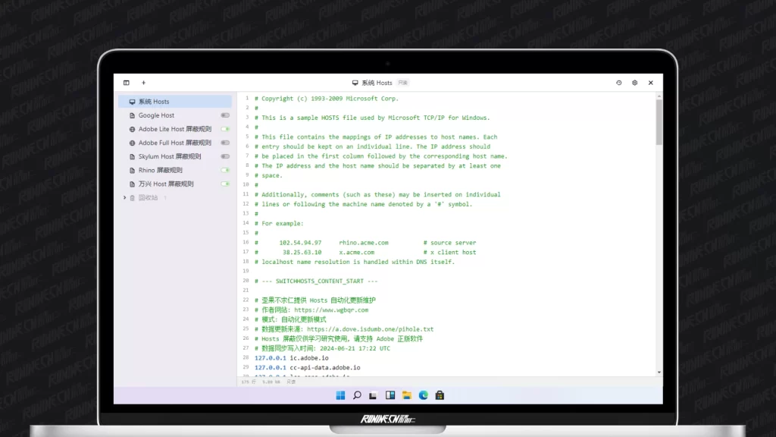
Task: Click the trash can icon for 回收站
Action: coord(133,198)
